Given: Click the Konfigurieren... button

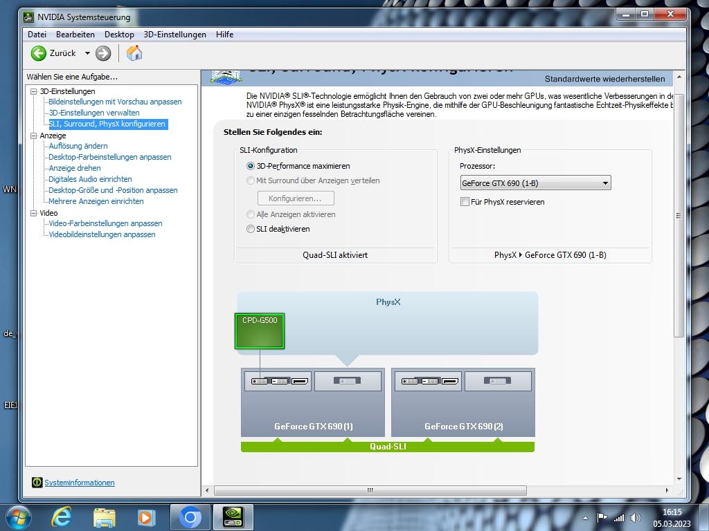Looking at the screenshot, I should click(296, 198).
